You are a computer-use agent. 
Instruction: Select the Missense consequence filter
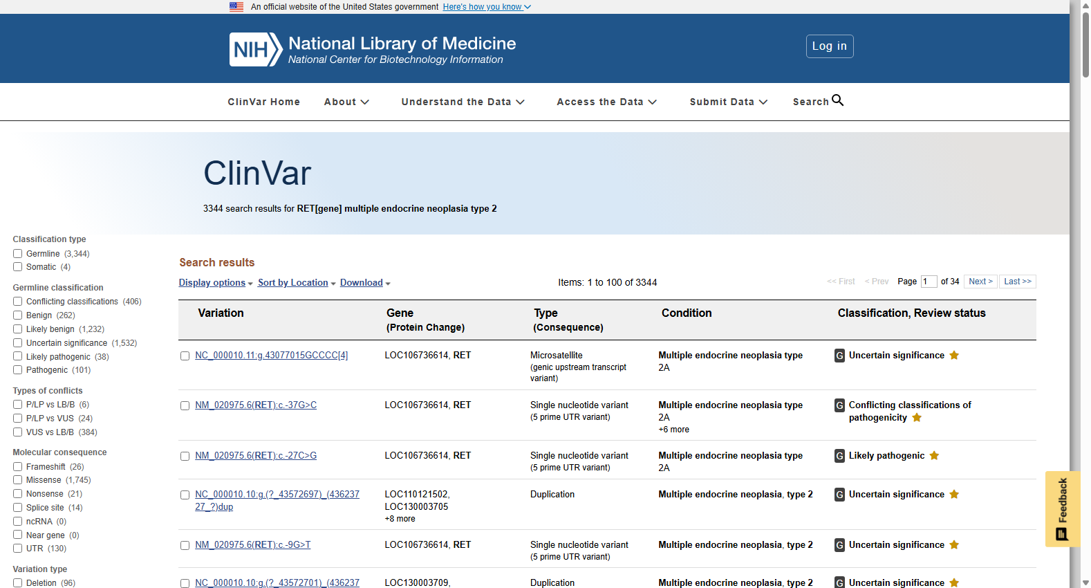[18, 480]
